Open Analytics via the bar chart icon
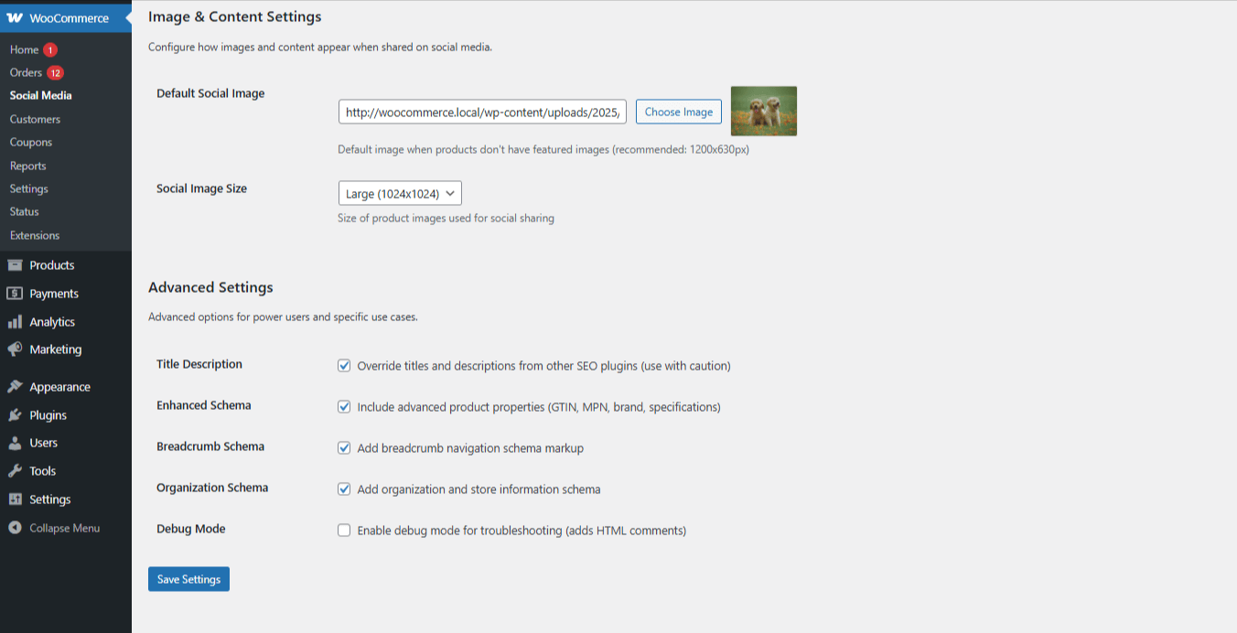The image size is (1237, 633). click(15, 322)
